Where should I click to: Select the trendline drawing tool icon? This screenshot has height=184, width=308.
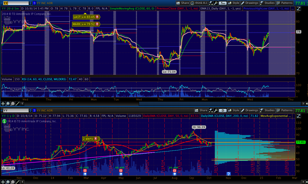click(x=17, y=104)
